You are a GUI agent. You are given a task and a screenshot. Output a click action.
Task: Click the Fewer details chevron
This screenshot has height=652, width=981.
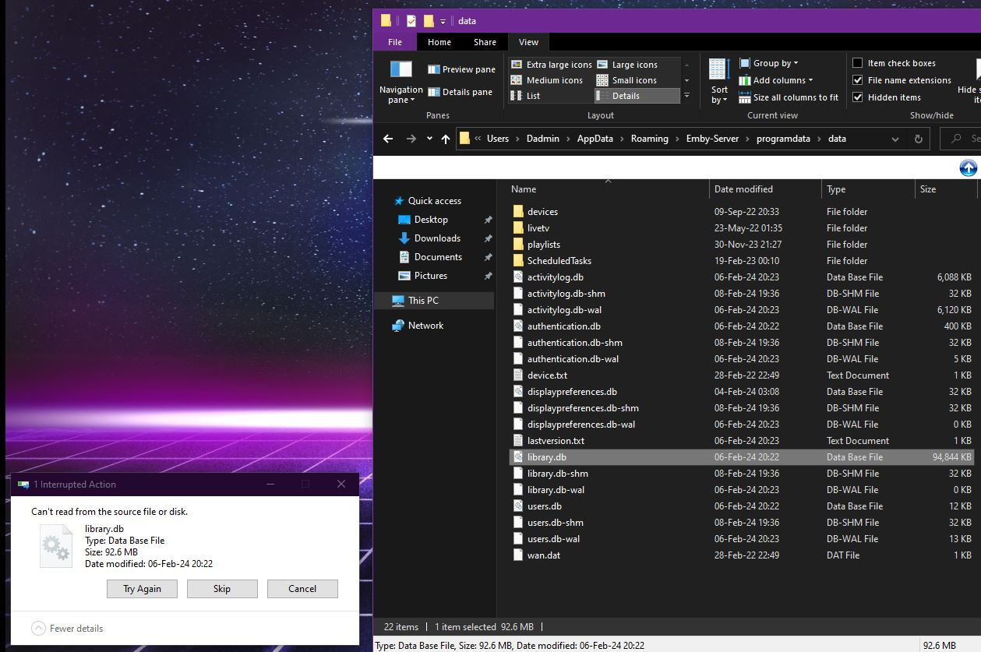(x=38, y=628)
